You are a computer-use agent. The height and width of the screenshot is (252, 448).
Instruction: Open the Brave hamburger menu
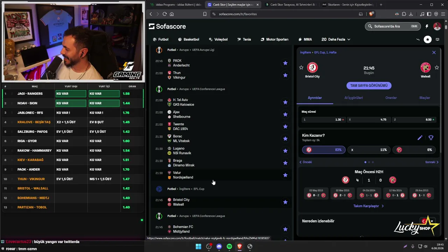pyautogui.click(x=443, y=14)
